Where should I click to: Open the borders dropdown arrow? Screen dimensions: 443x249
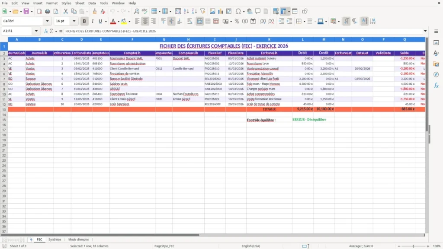pos(304,22)
